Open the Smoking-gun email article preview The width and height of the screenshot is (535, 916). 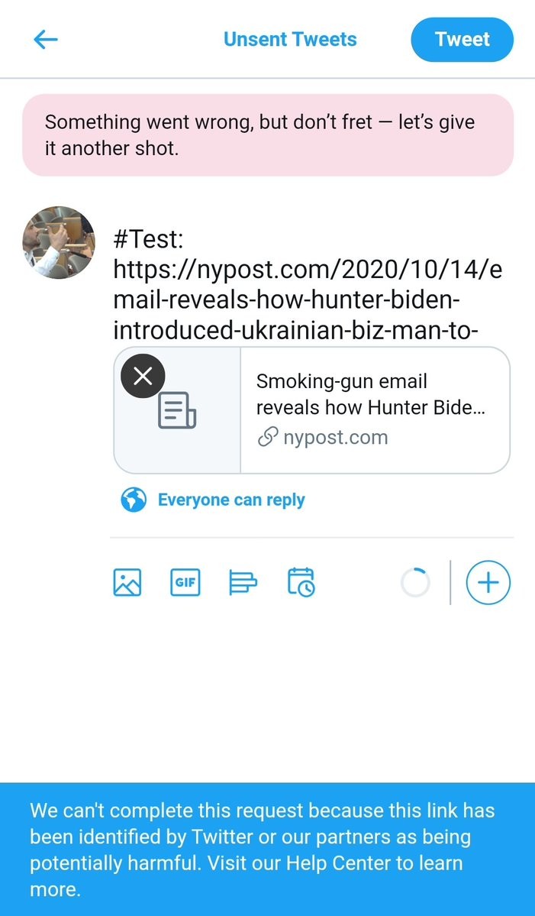pyautogui.click(x=371, y=394)
